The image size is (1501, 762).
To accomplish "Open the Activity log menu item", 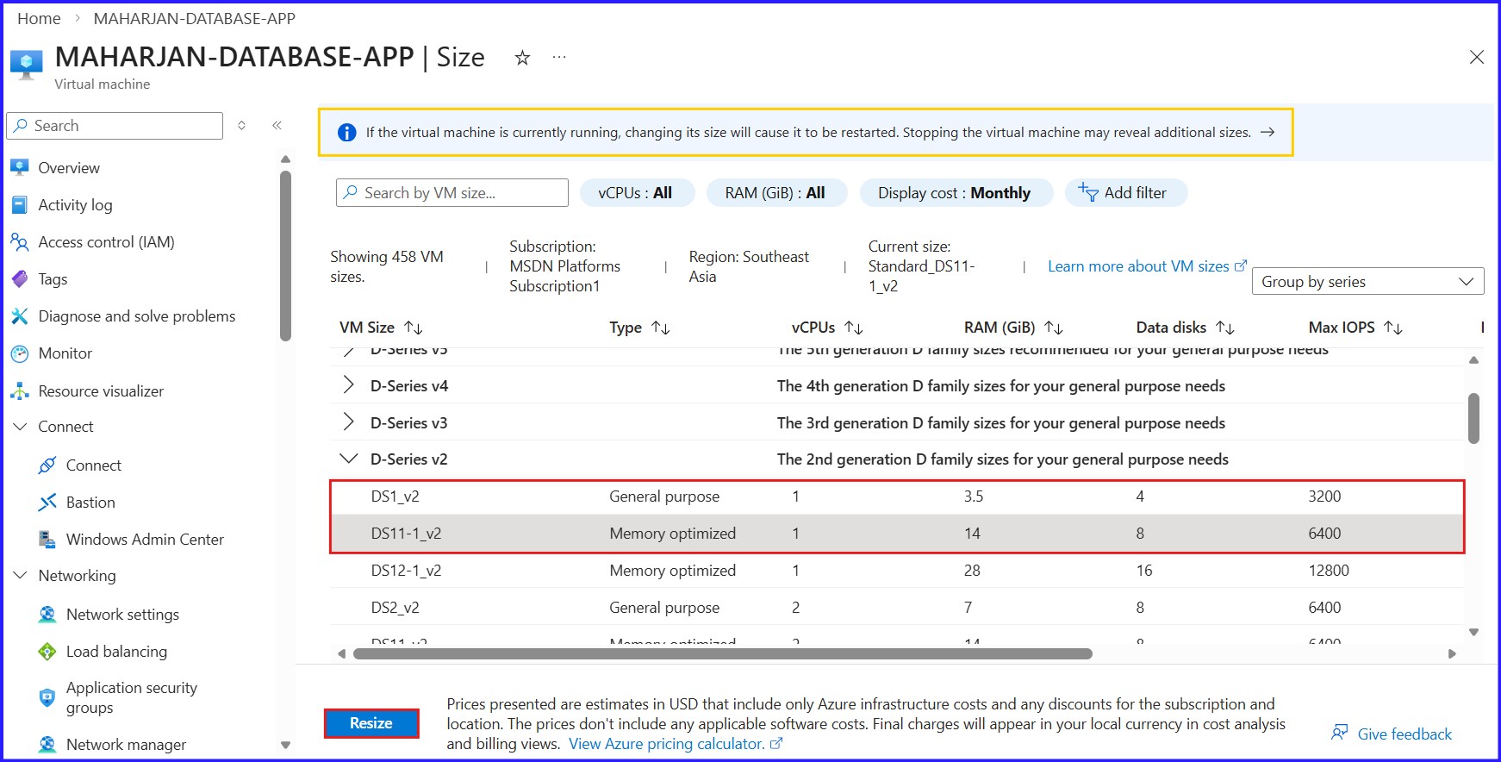I will tap(75, 205).
